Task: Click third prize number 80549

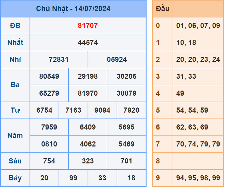Action: [x=49, y=76]
